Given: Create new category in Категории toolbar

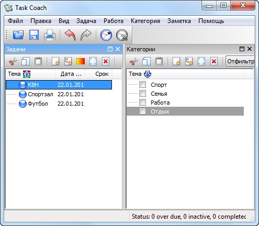Looking at the screenshot, I should 176,61.
